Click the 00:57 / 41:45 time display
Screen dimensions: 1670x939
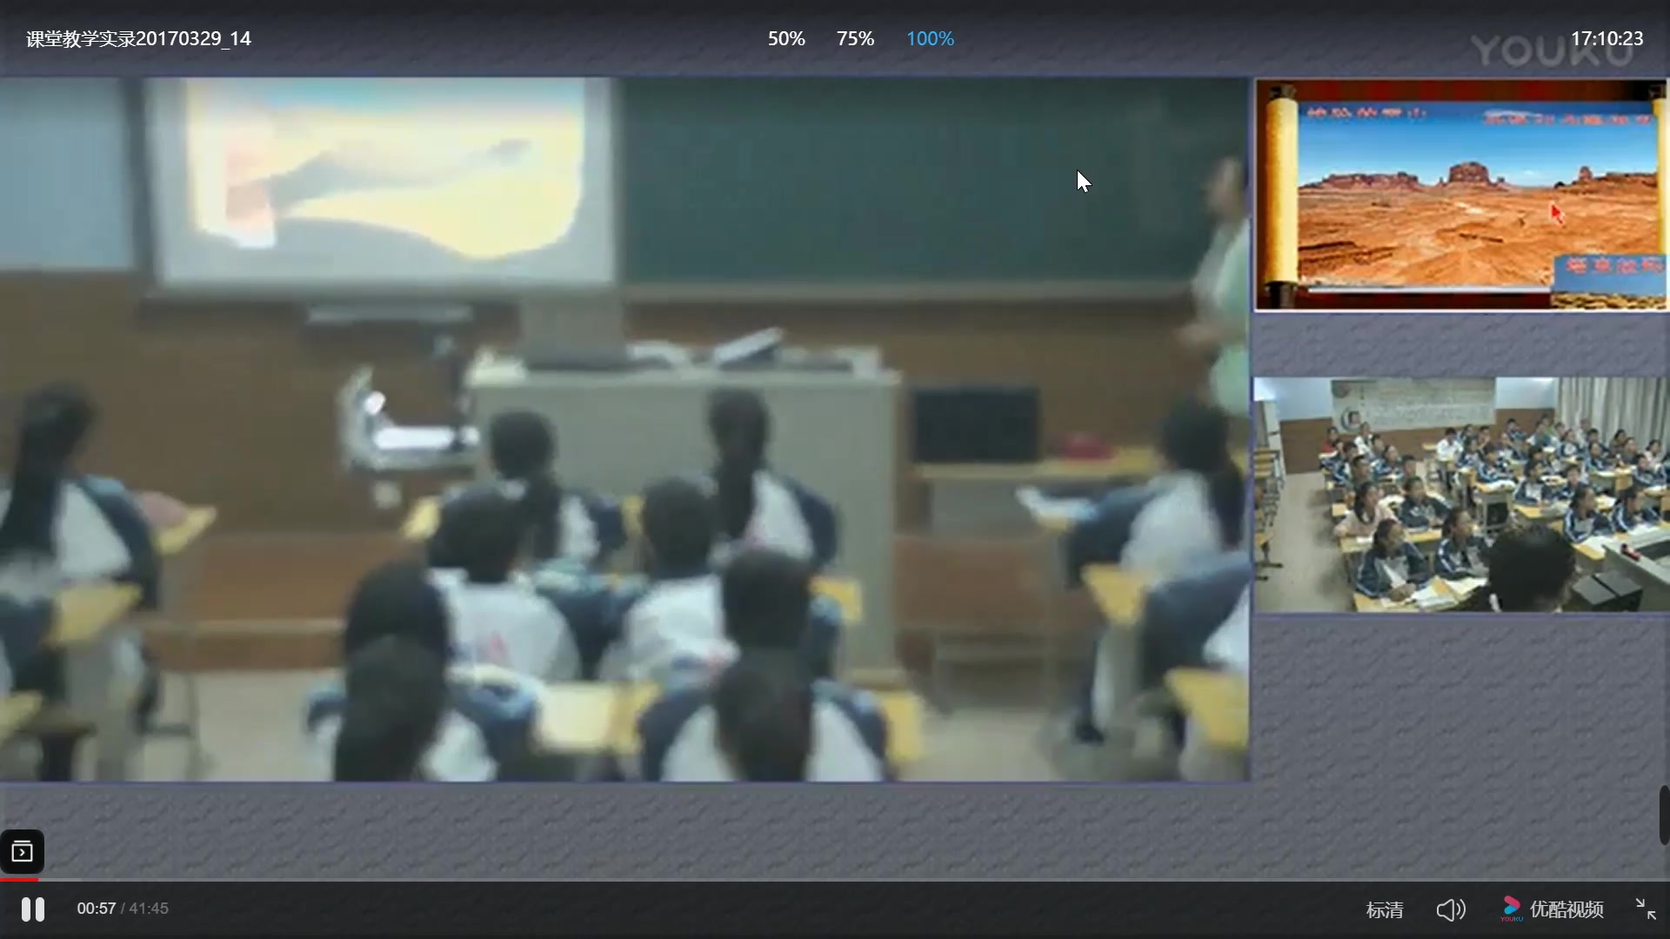pos(123,909)
